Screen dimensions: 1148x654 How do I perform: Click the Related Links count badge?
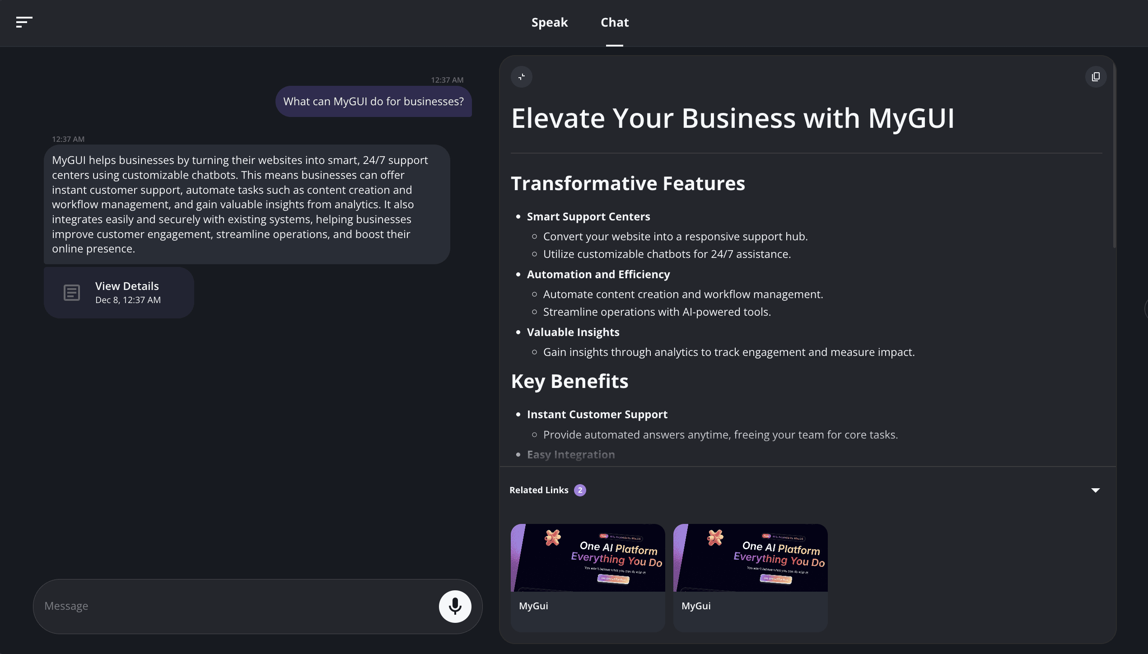pos(580,490)
